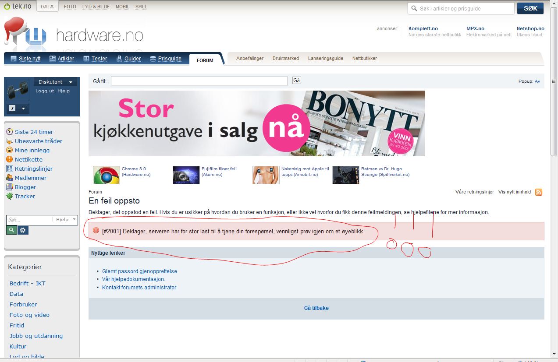
Task: Click Vis nytt innhold link
Action: point(515,192)
